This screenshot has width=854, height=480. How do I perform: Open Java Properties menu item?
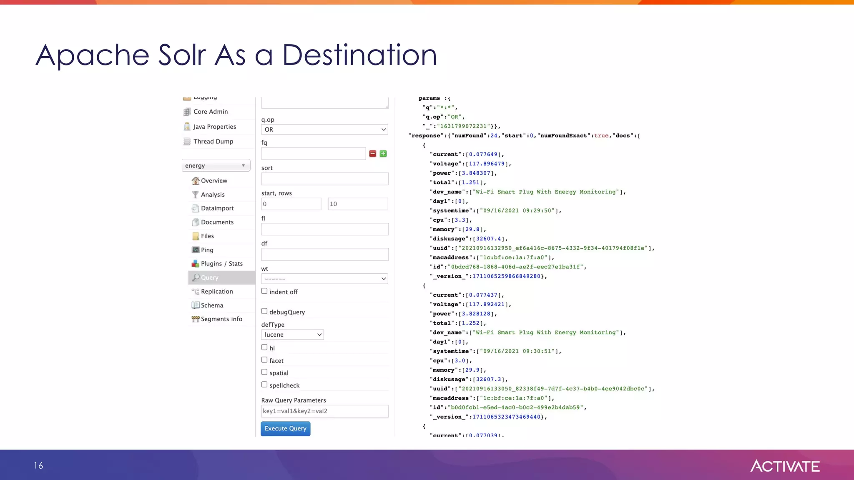pos(214,127)
